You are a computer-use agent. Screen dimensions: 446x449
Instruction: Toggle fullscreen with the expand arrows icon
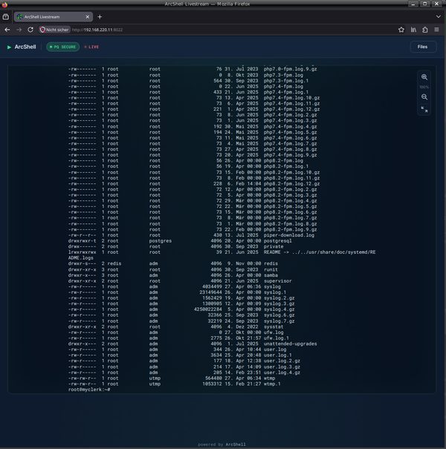click(424, 109)
